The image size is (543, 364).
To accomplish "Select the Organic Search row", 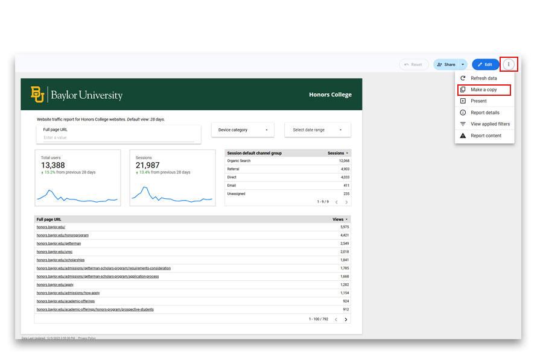I will 288,161.
